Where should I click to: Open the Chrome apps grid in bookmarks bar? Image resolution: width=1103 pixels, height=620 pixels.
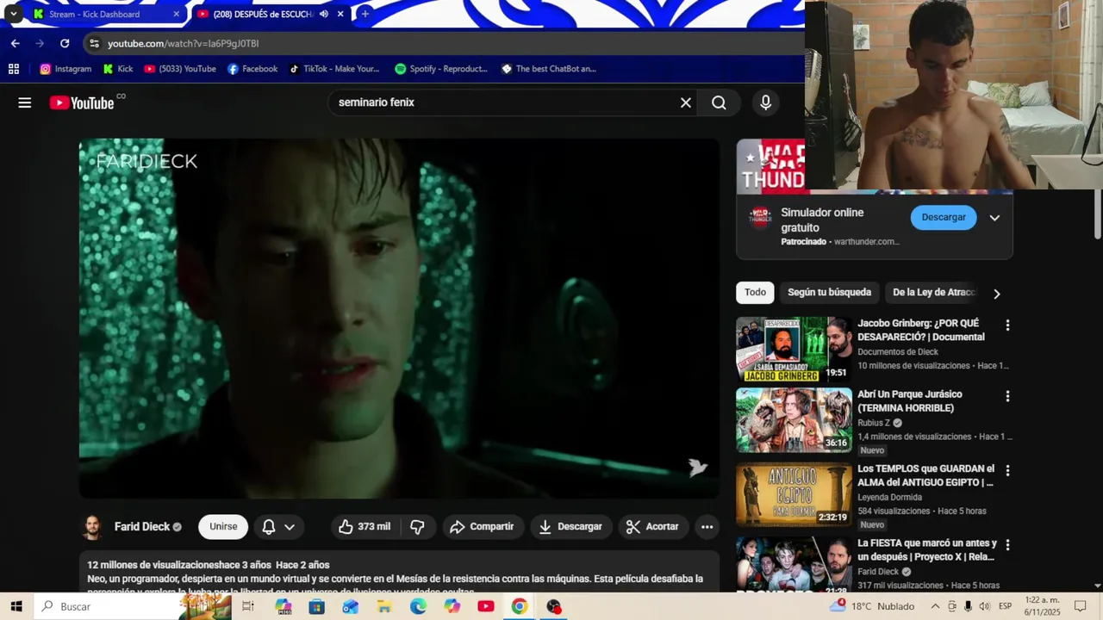coord(14,69)
